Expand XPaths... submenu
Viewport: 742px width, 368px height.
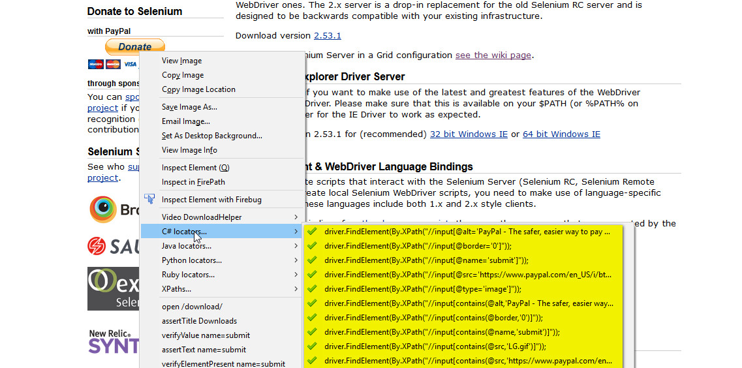point(221,288)
